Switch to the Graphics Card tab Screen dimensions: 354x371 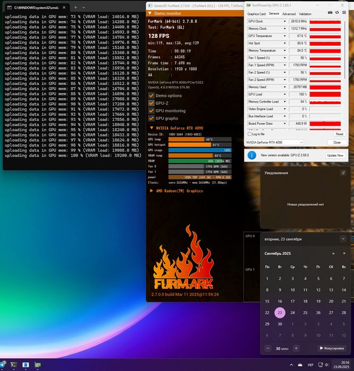(256, 14)
